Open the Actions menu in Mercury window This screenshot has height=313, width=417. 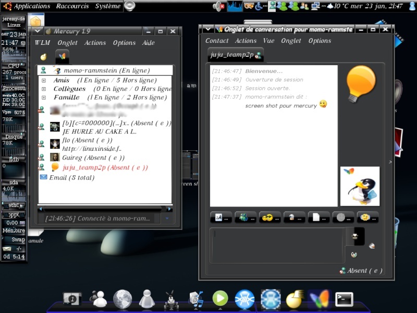[95, 43]
